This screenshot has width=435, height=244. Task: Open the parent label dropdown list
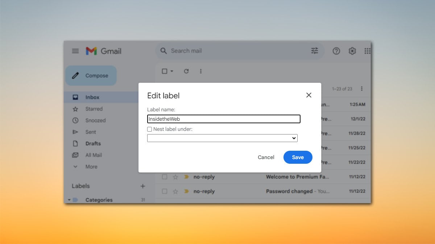tap(222, 138)
